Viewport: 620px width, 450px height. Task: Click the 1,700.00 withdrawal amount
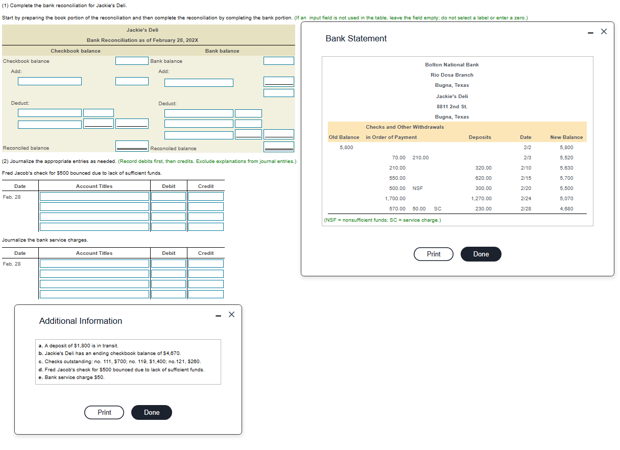point(395,199)
